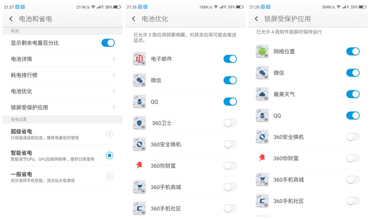Turn off wake permission for 微信
Viewport: 371px width, 219px height.
point(230,80)
